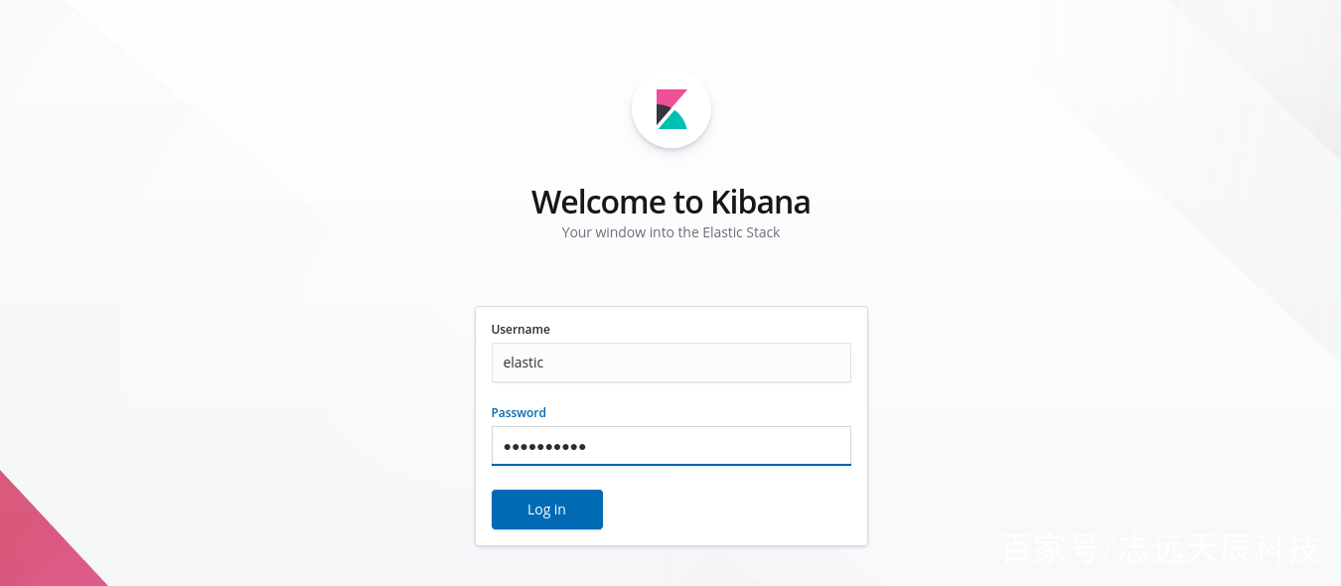Focus the Password input field

tap(671, 446)
